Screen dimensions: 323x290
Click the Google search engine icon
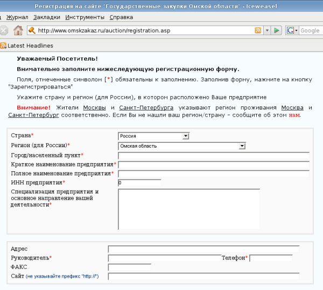[291, 31]
